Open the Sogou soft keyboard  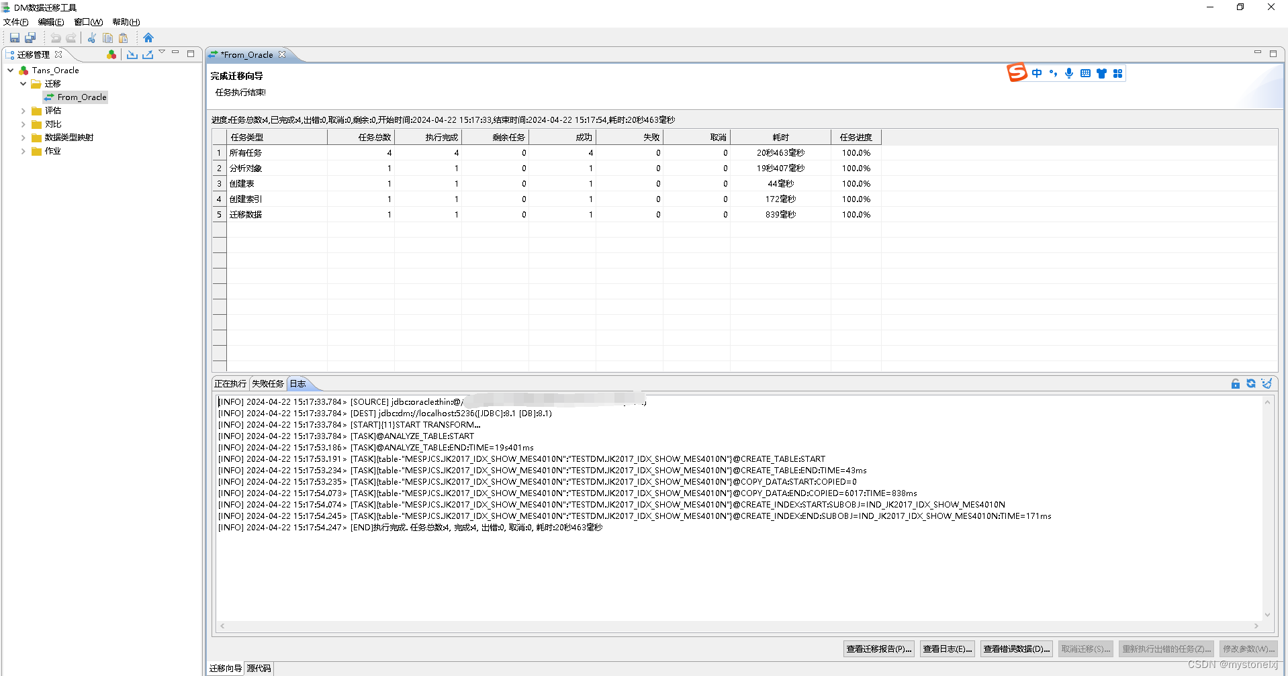[x=1085, y=73]
